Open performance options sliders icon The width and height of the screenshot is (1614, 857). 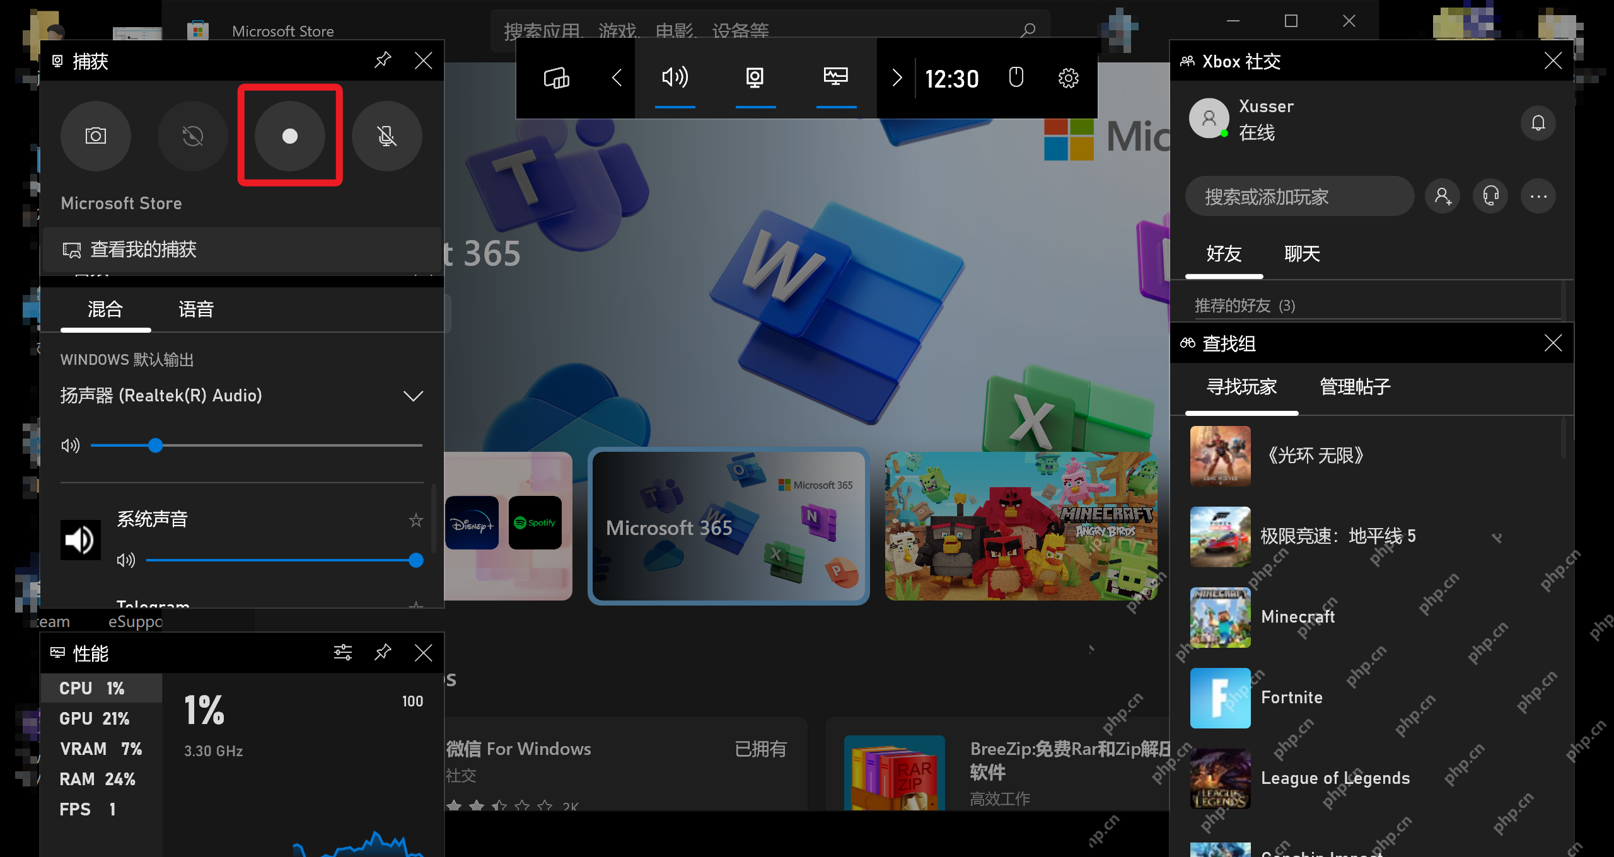[x=343, y=652]
